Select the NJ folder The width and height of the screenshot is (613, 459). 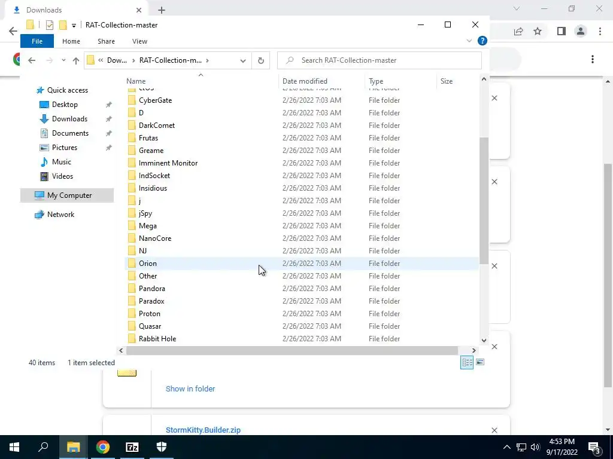click(x=142, y=251)
